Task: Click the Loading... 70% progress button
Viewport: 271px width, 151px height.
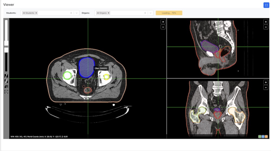Action: tap(169, 13)
